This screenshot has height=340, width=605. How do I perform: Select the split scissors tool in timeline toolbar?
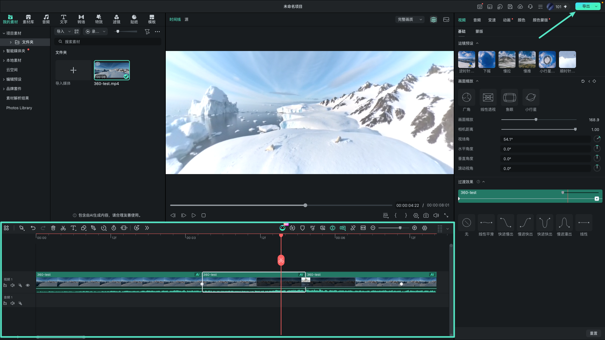tap(63, 228)
